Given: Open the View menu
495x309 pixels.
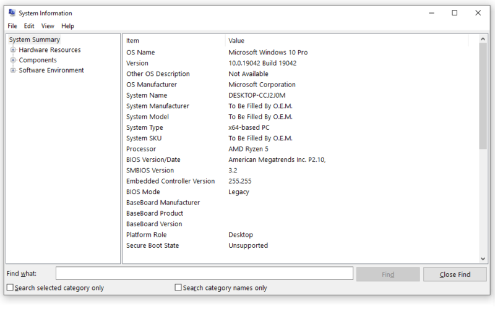Looking at the screenshot, I should pyautogui.click(x=48, y=26).
